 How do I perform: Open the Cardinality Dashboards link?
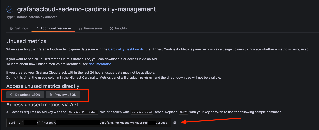[x=126, y=49]
